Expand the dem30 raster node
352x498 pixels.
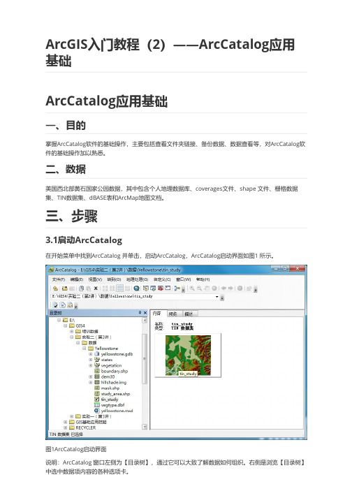pyautogui.click(x=91, y=376)
